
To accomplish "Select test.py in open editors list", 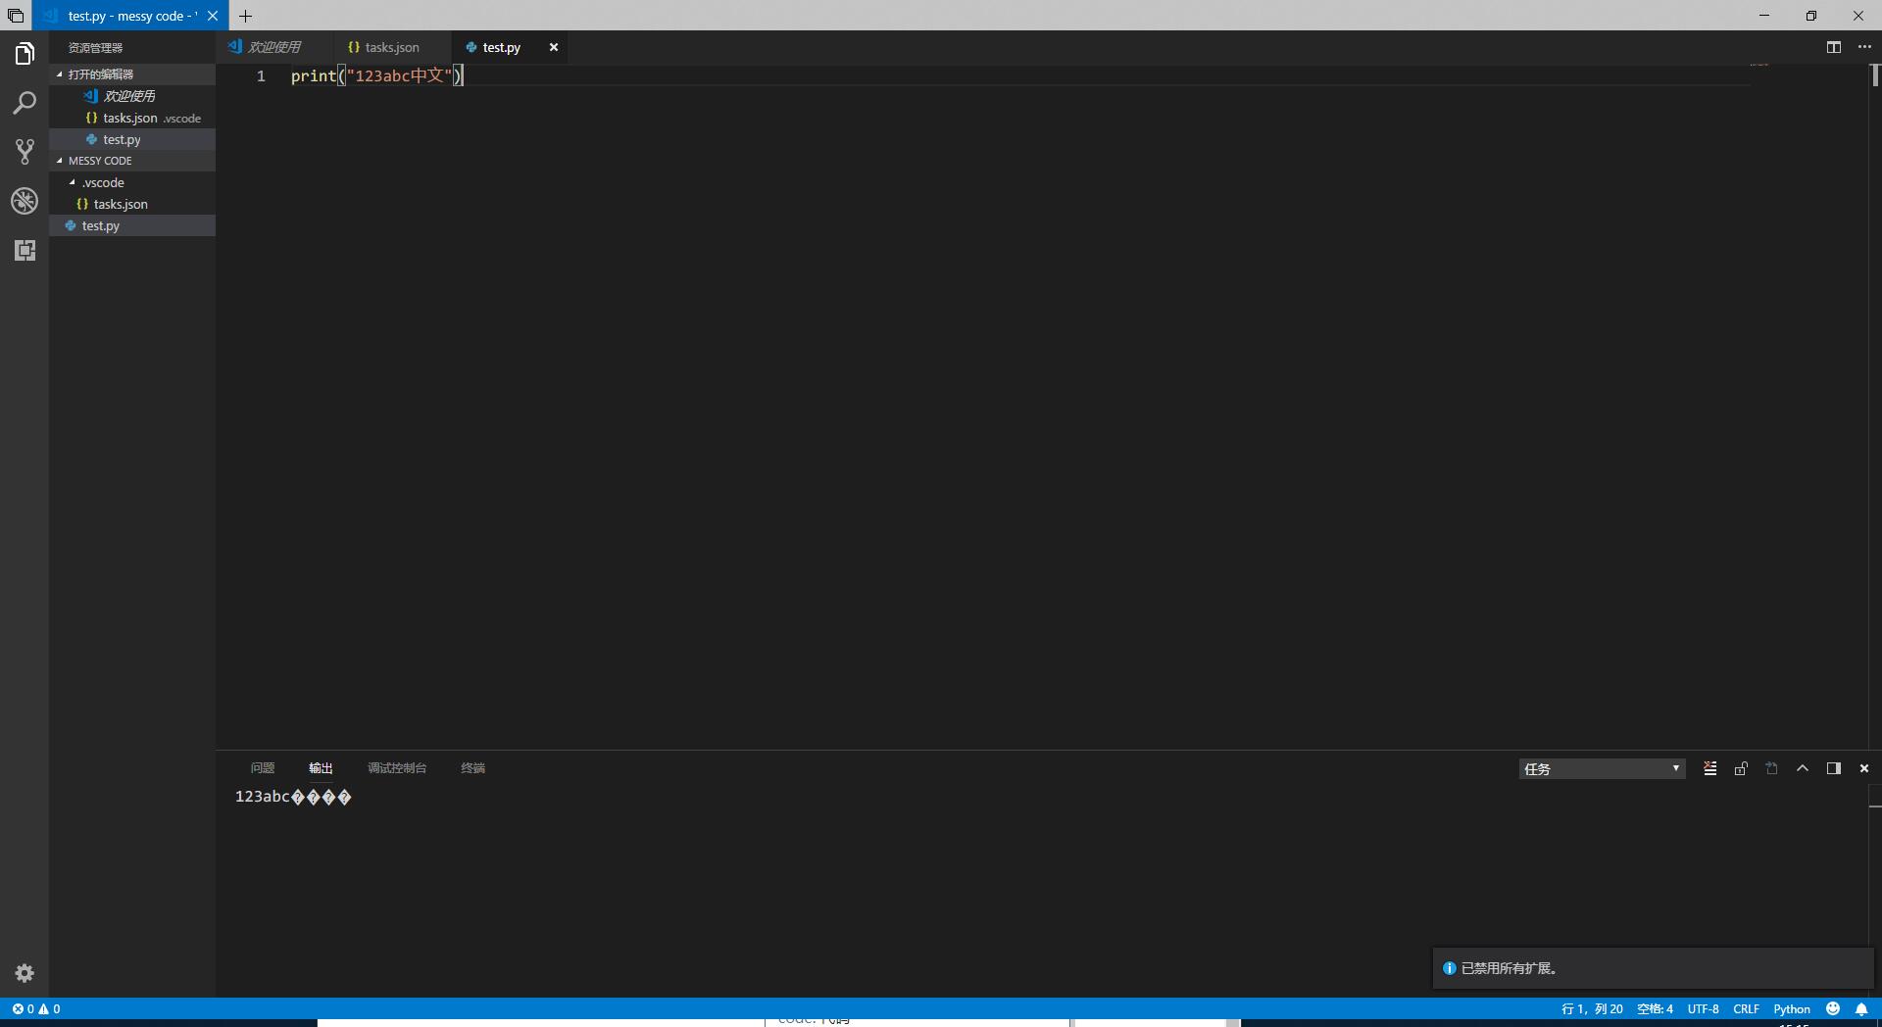I will [x=132, y=139].
